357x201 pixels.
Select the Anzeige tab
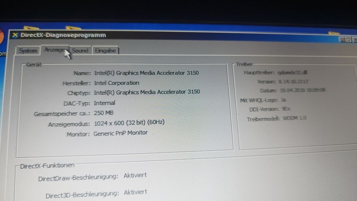[x=55, y=50]
